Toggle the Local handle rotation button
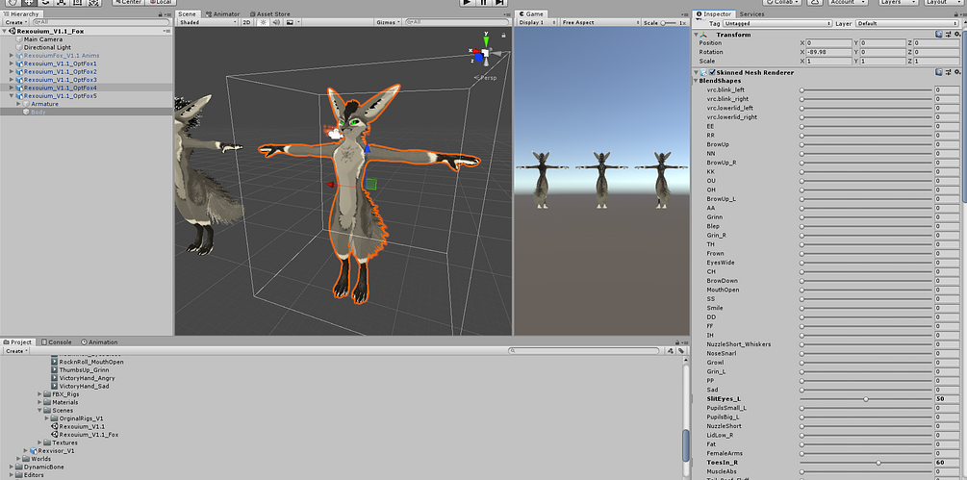Image resolution: width=967 pixels, height=480 pixels. pyautogui.click(x=159, y=3)
